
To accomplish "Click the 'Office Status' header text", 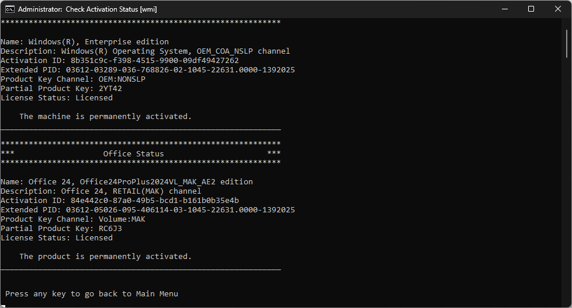I will [134, 153].
